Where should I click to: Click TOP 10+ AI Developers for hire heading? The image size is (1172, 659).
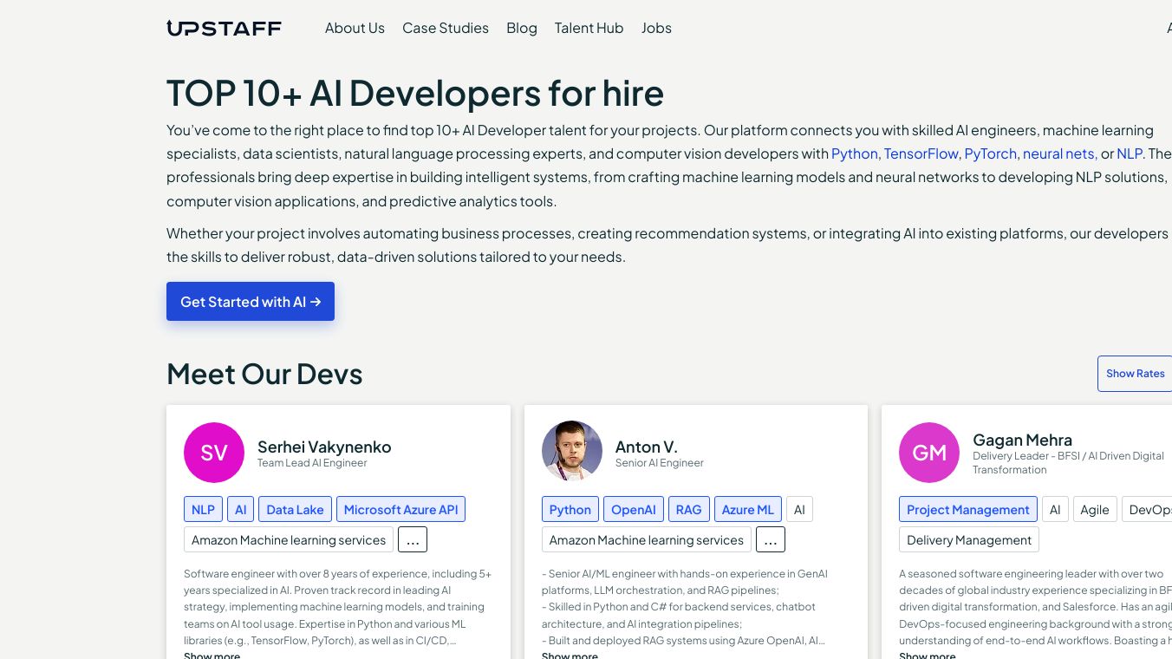click(415, 93)
